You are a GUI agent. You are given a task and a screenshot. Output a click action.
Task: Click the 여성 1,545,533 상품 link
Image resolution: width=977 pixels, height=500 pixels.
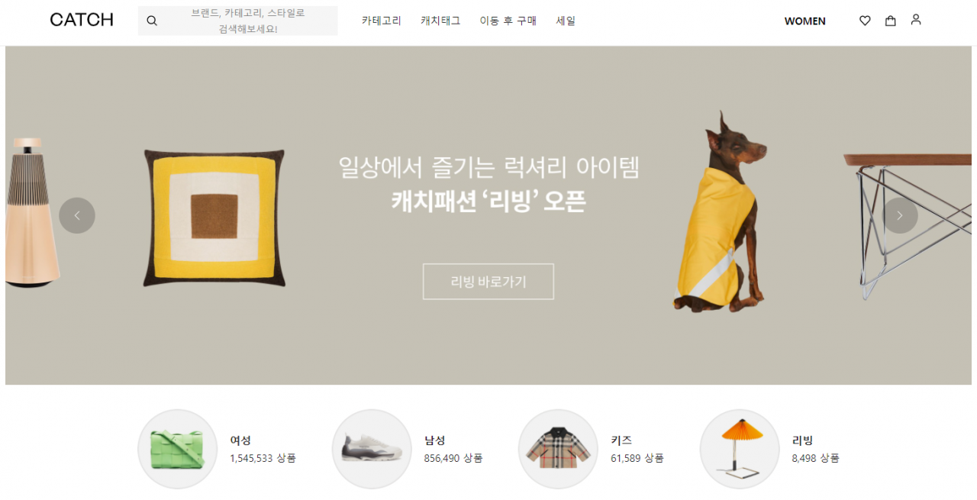pyautogui.click(x=263, y=449)
